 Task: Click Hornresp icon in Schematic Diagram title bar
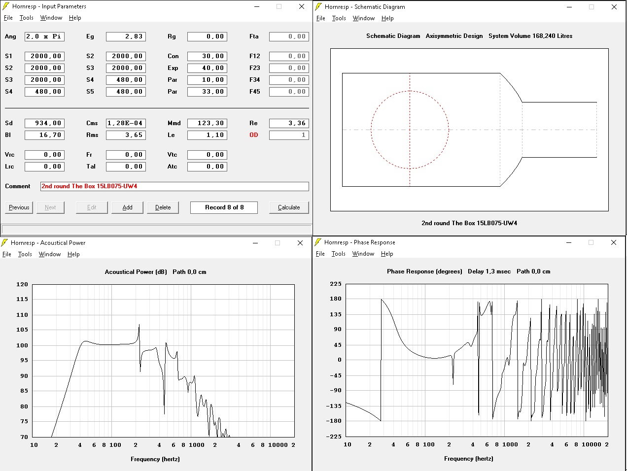[x=319, y=7]
